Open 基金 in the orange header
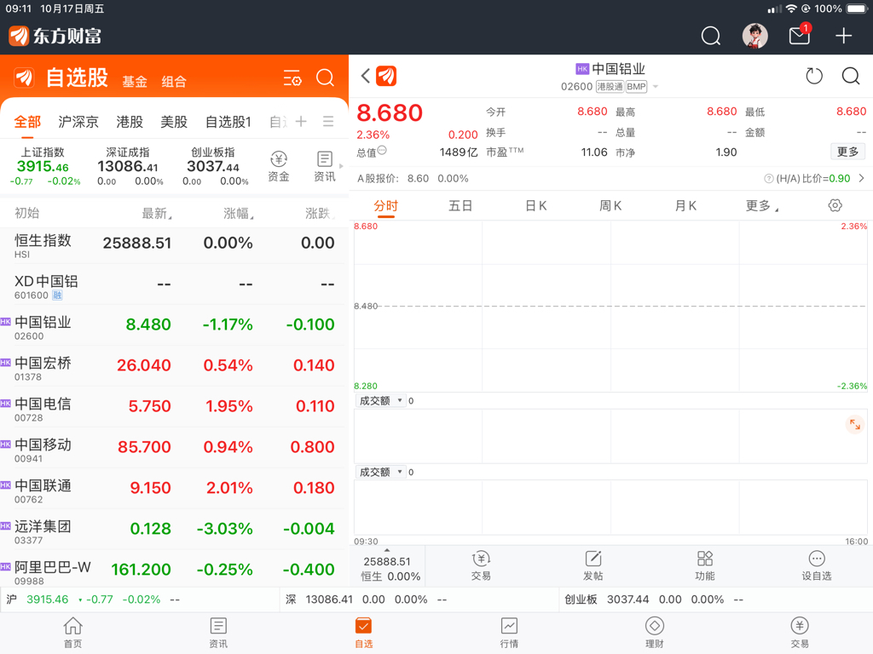Screen dimensions: 873x654 (135, 82)
